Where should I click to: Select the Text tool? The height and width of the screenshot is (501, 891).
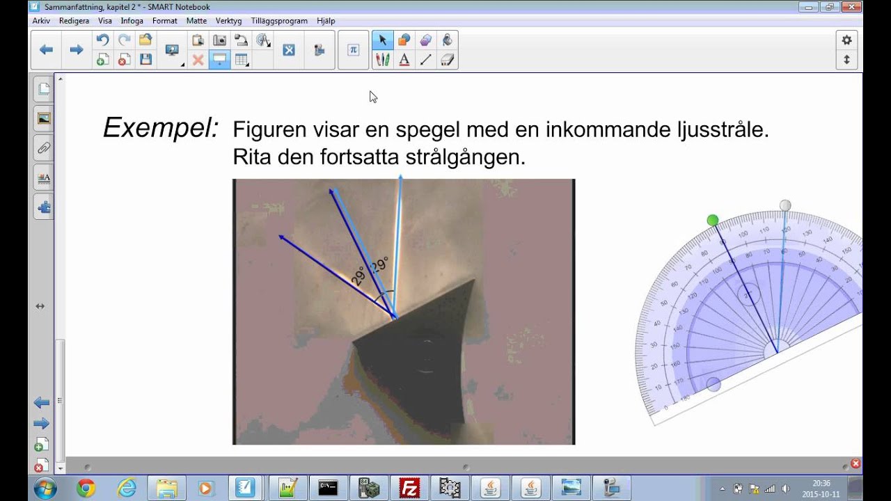coord(404,60)
